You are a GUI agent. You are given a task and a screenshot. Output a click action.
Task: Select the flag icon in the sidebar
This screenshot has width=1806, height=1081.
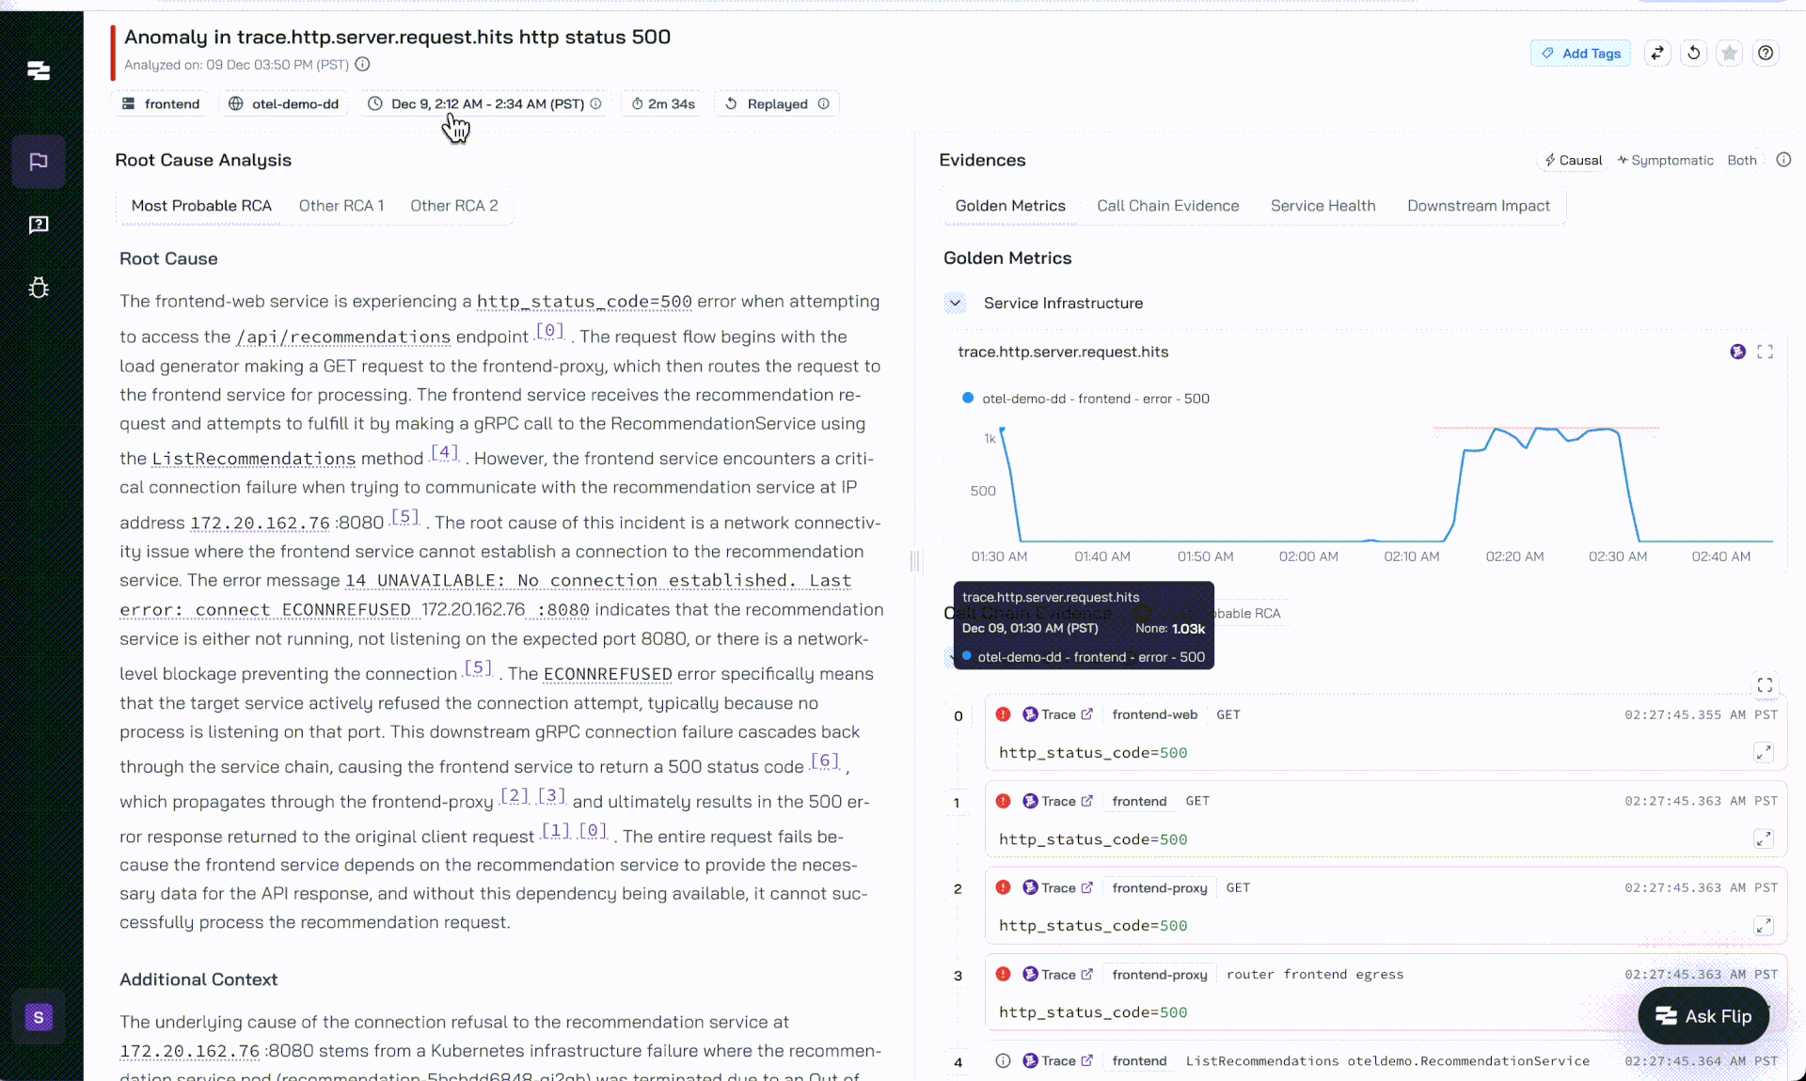(39, 162)
